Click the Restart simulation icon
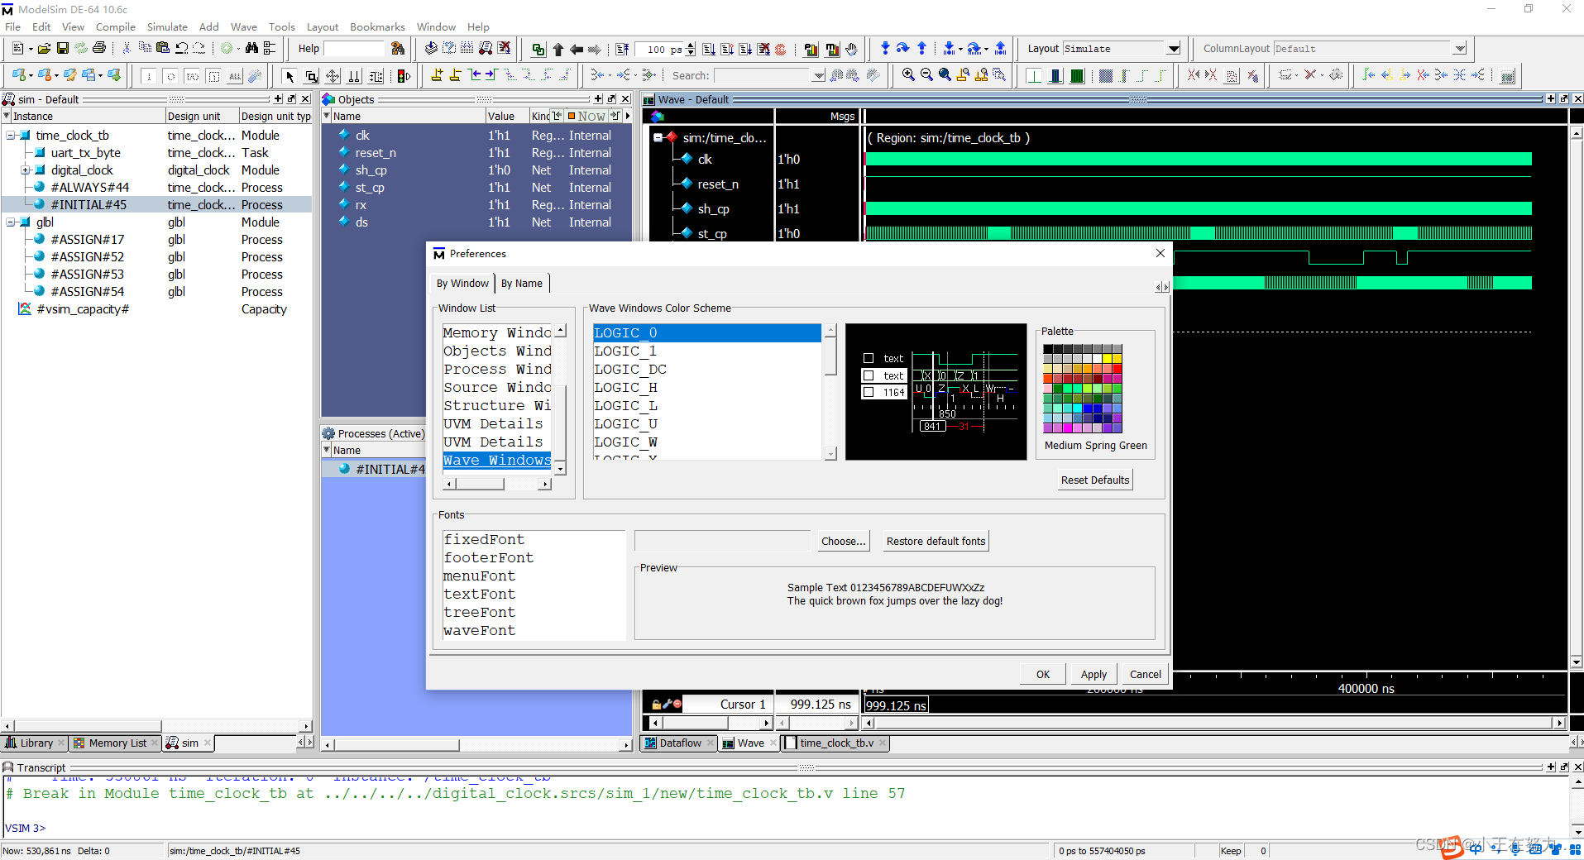The height and width of the screenshot is (860, 1584). tap(621, 49)
